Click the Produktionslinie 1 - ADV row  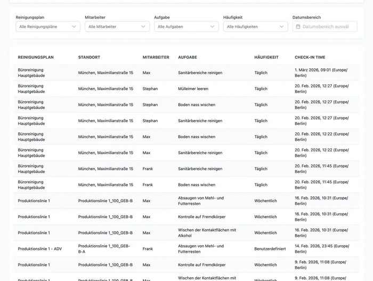[x=41, y=248]
